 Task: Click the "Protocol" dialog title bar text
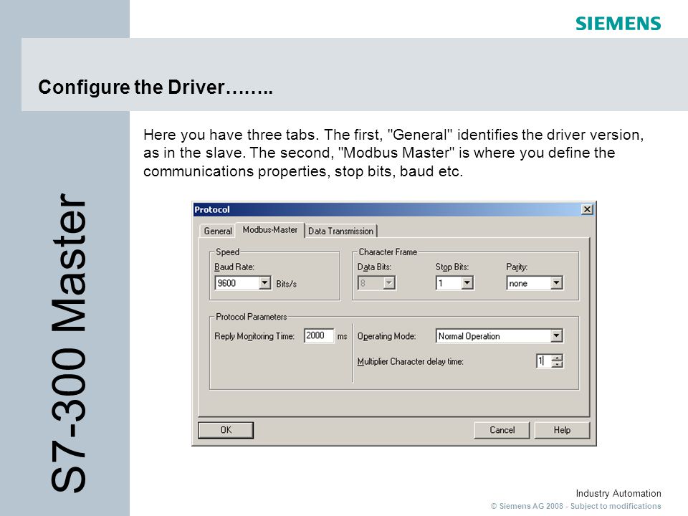(x=212, y=209)
